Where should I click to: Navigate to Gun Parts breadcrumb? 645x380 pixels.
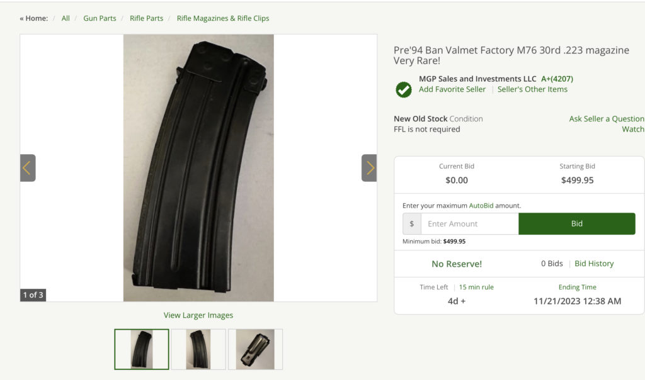coord(100,18)
